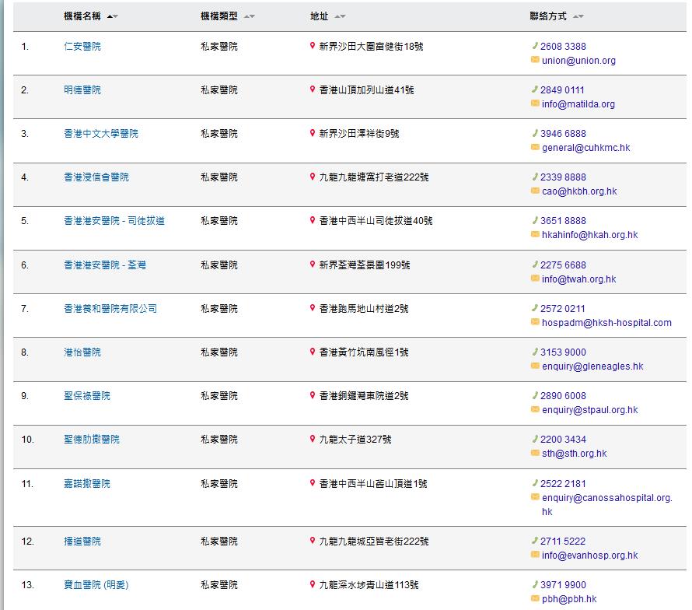Click map pin for 香港山頂加列山道41號
The image size is (692, 610).
tap(313, 89)
